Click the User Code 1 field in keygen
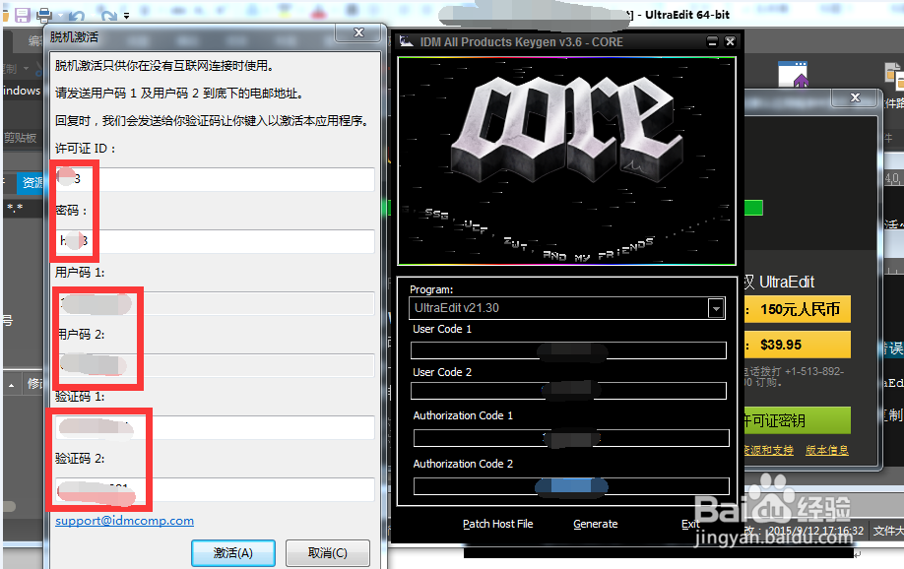904x569 pixels. [x=568, y=350]
